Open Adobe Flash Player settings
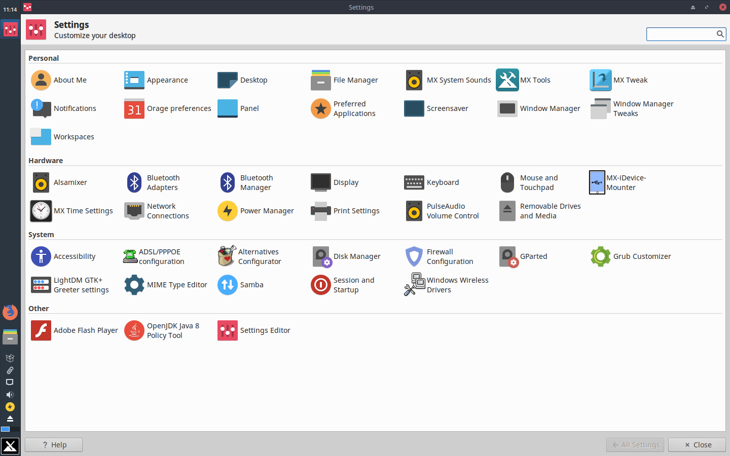 41,330
